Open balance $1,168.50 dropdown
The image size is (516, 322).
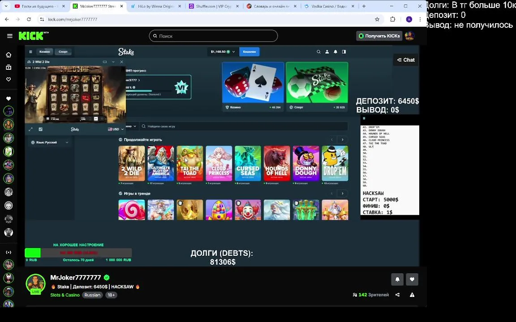[x=223, y=51]
